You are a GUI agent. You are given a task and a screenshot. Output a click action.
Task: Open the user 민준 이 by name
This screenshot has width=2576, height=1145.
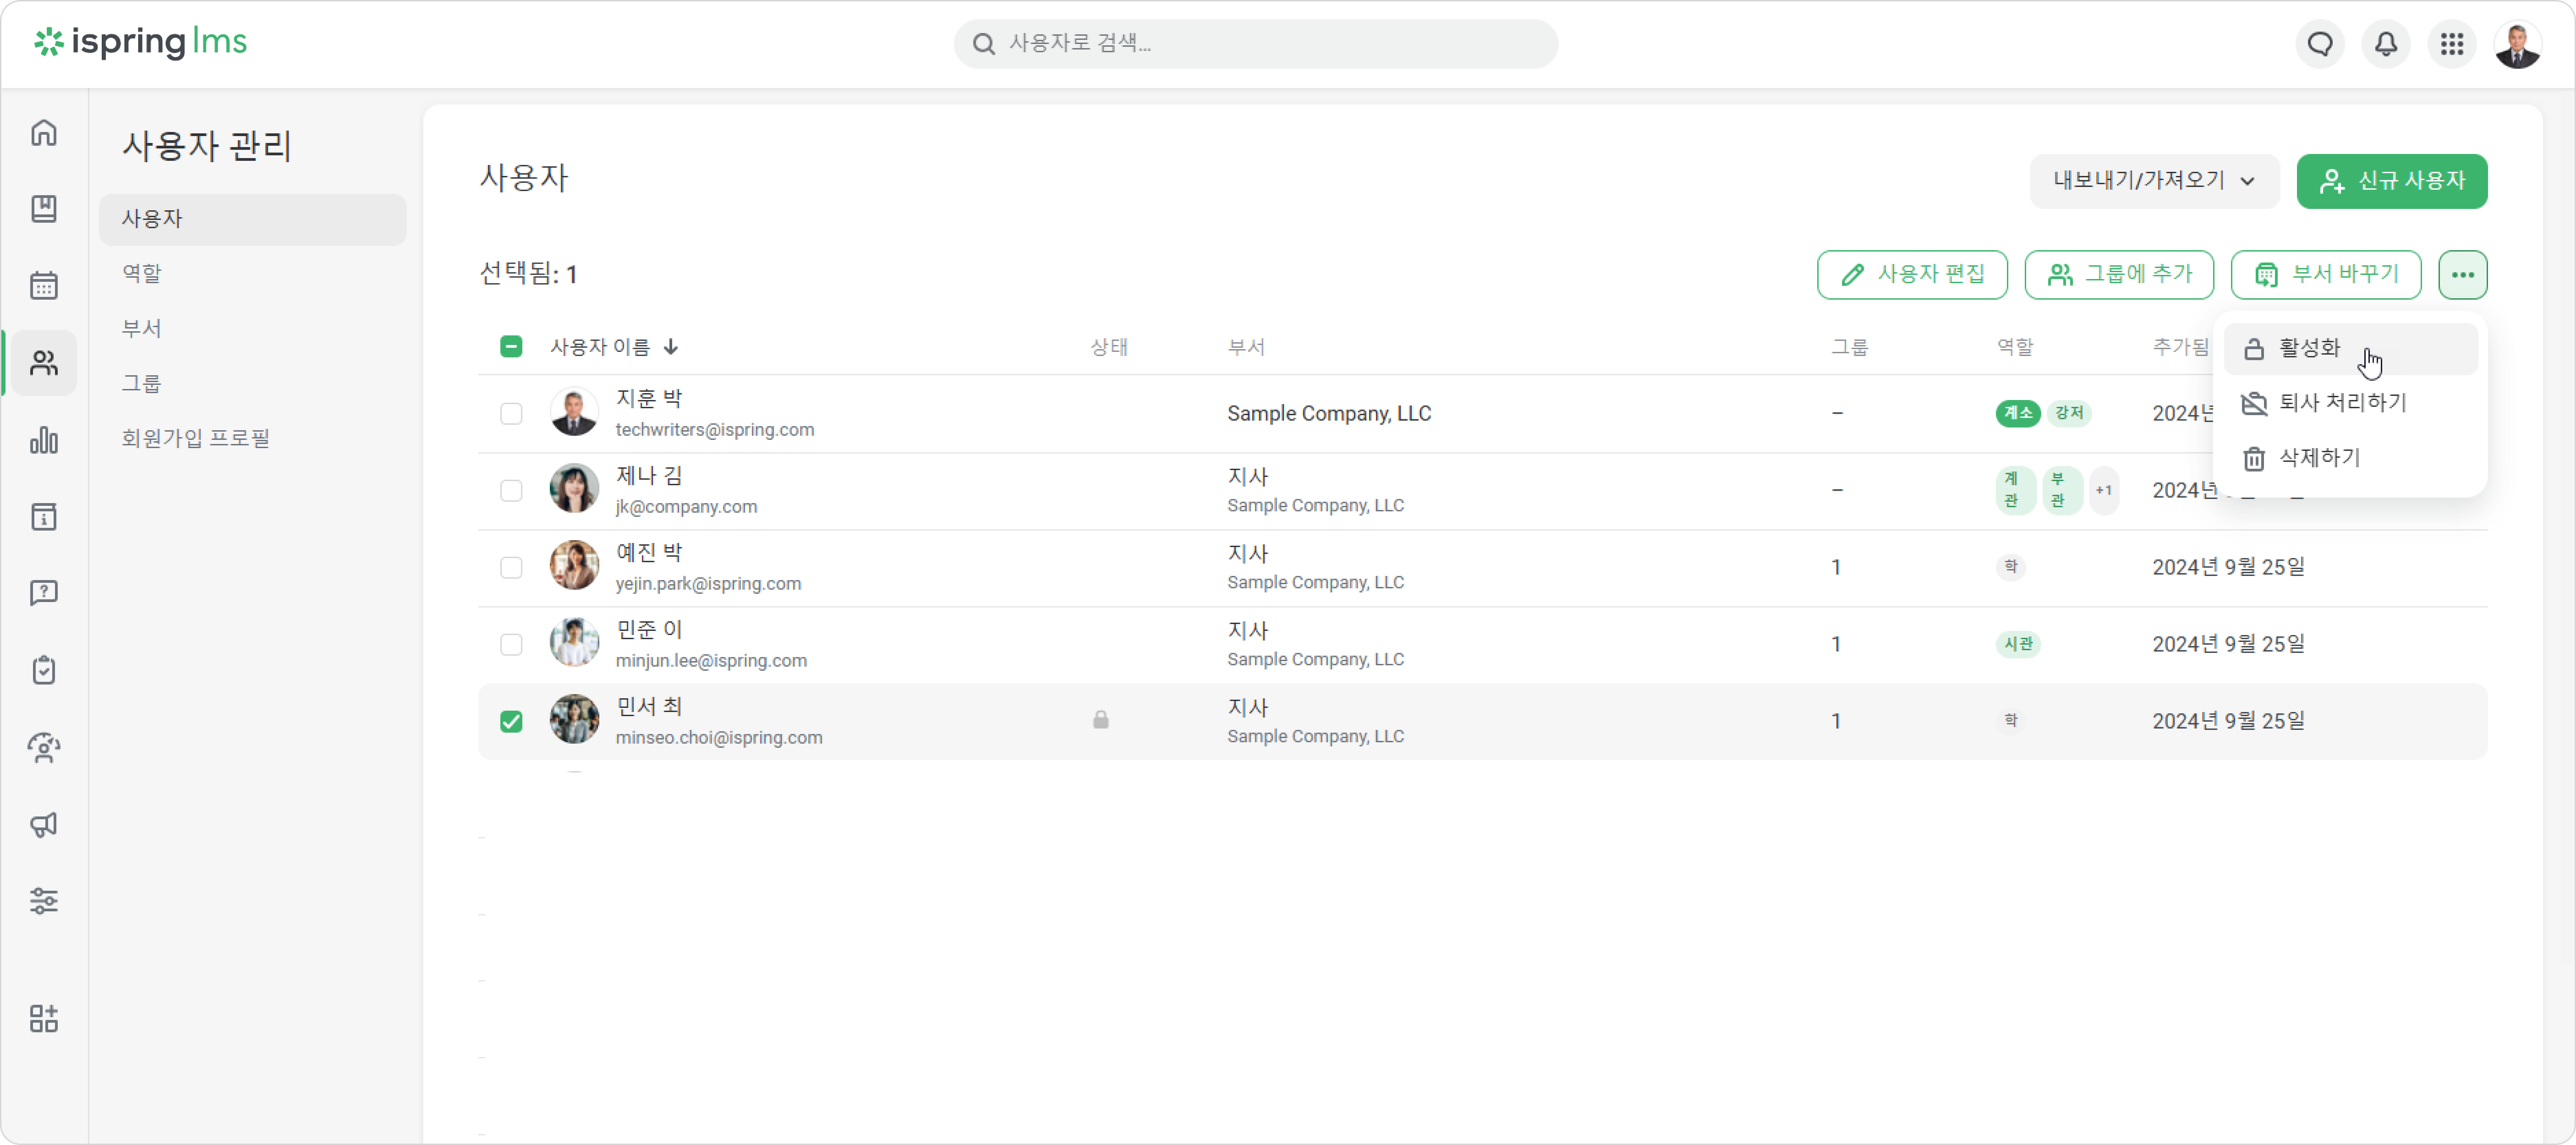point(649,630)
